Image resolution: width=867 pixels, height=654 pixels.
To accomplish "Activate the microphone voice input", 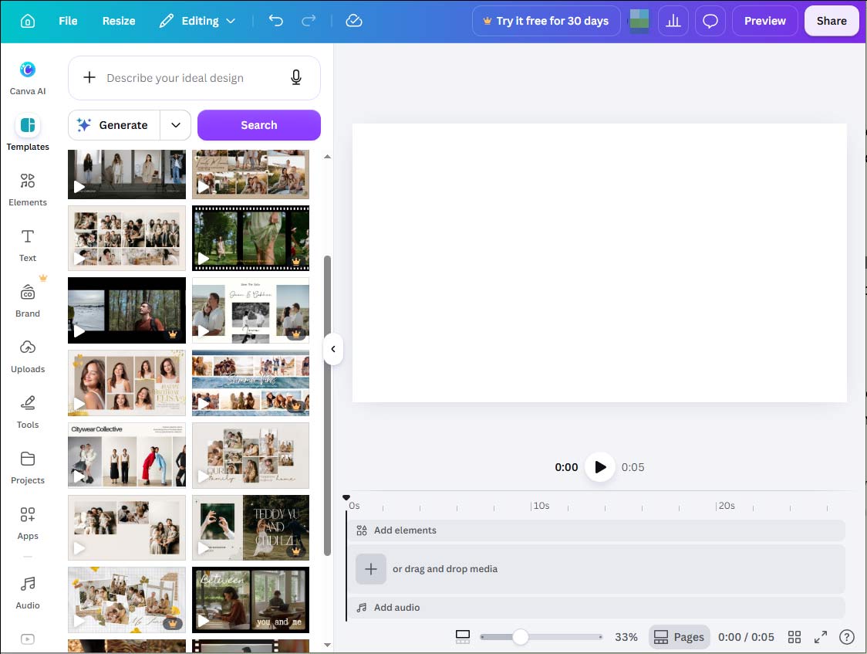I will click(x=296, y=77).
